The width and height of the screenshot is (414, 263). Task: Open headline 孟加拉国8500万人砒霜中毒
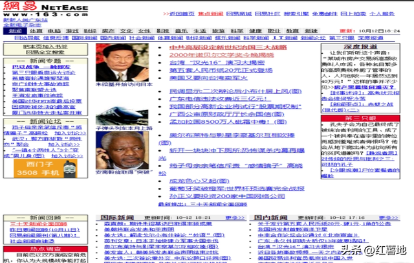click(228, 122)
